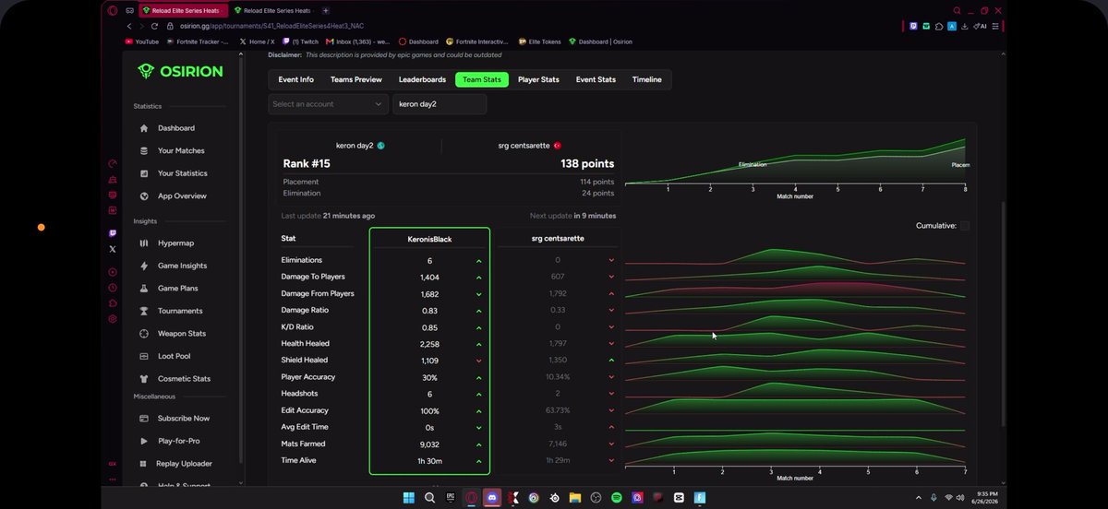Toggle the Cumulative checkbox
This screenshot has width=1108, height=509.
pyautogui.click(x=965, y=226)
